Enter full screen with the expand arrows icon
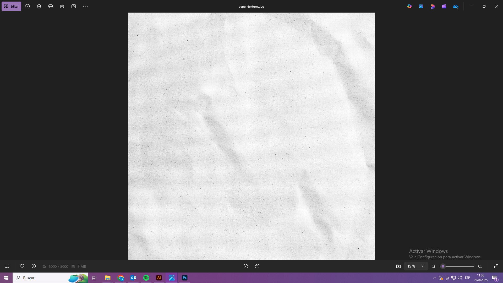 click(496, 266)
